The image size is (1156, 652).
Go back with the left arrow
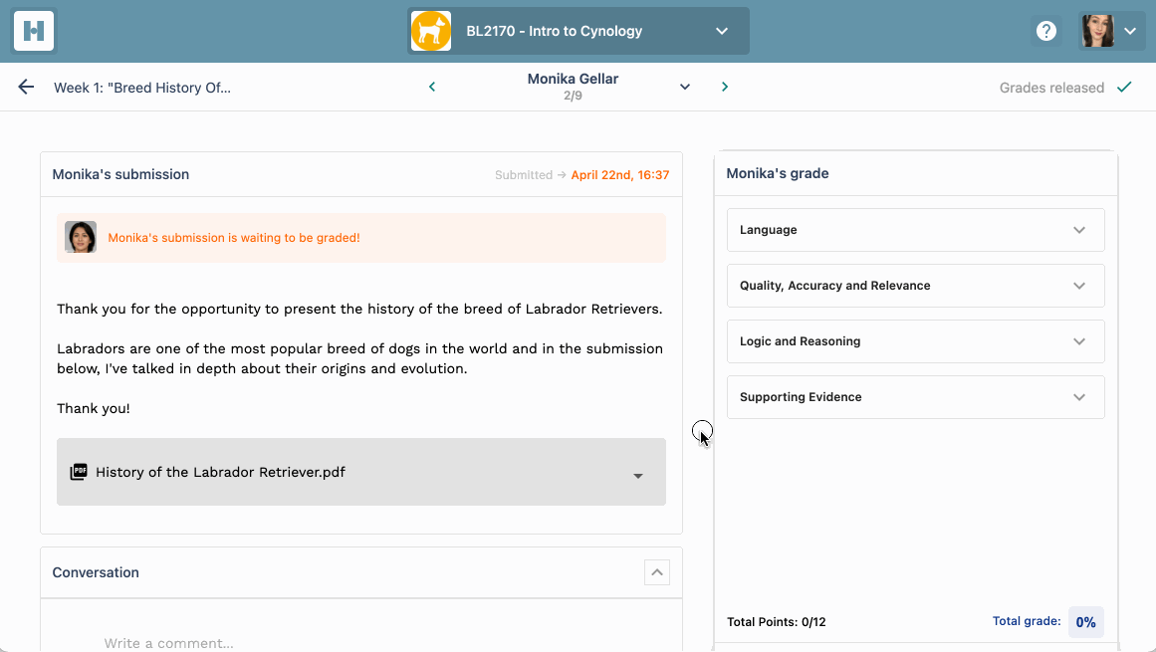pos(26,87)
